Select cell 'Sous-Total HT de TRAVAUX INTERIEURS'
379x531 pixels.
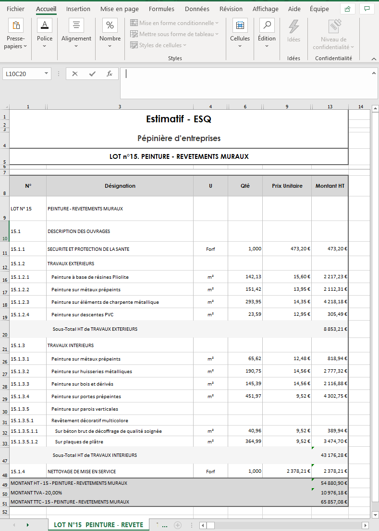pos(120,455)
